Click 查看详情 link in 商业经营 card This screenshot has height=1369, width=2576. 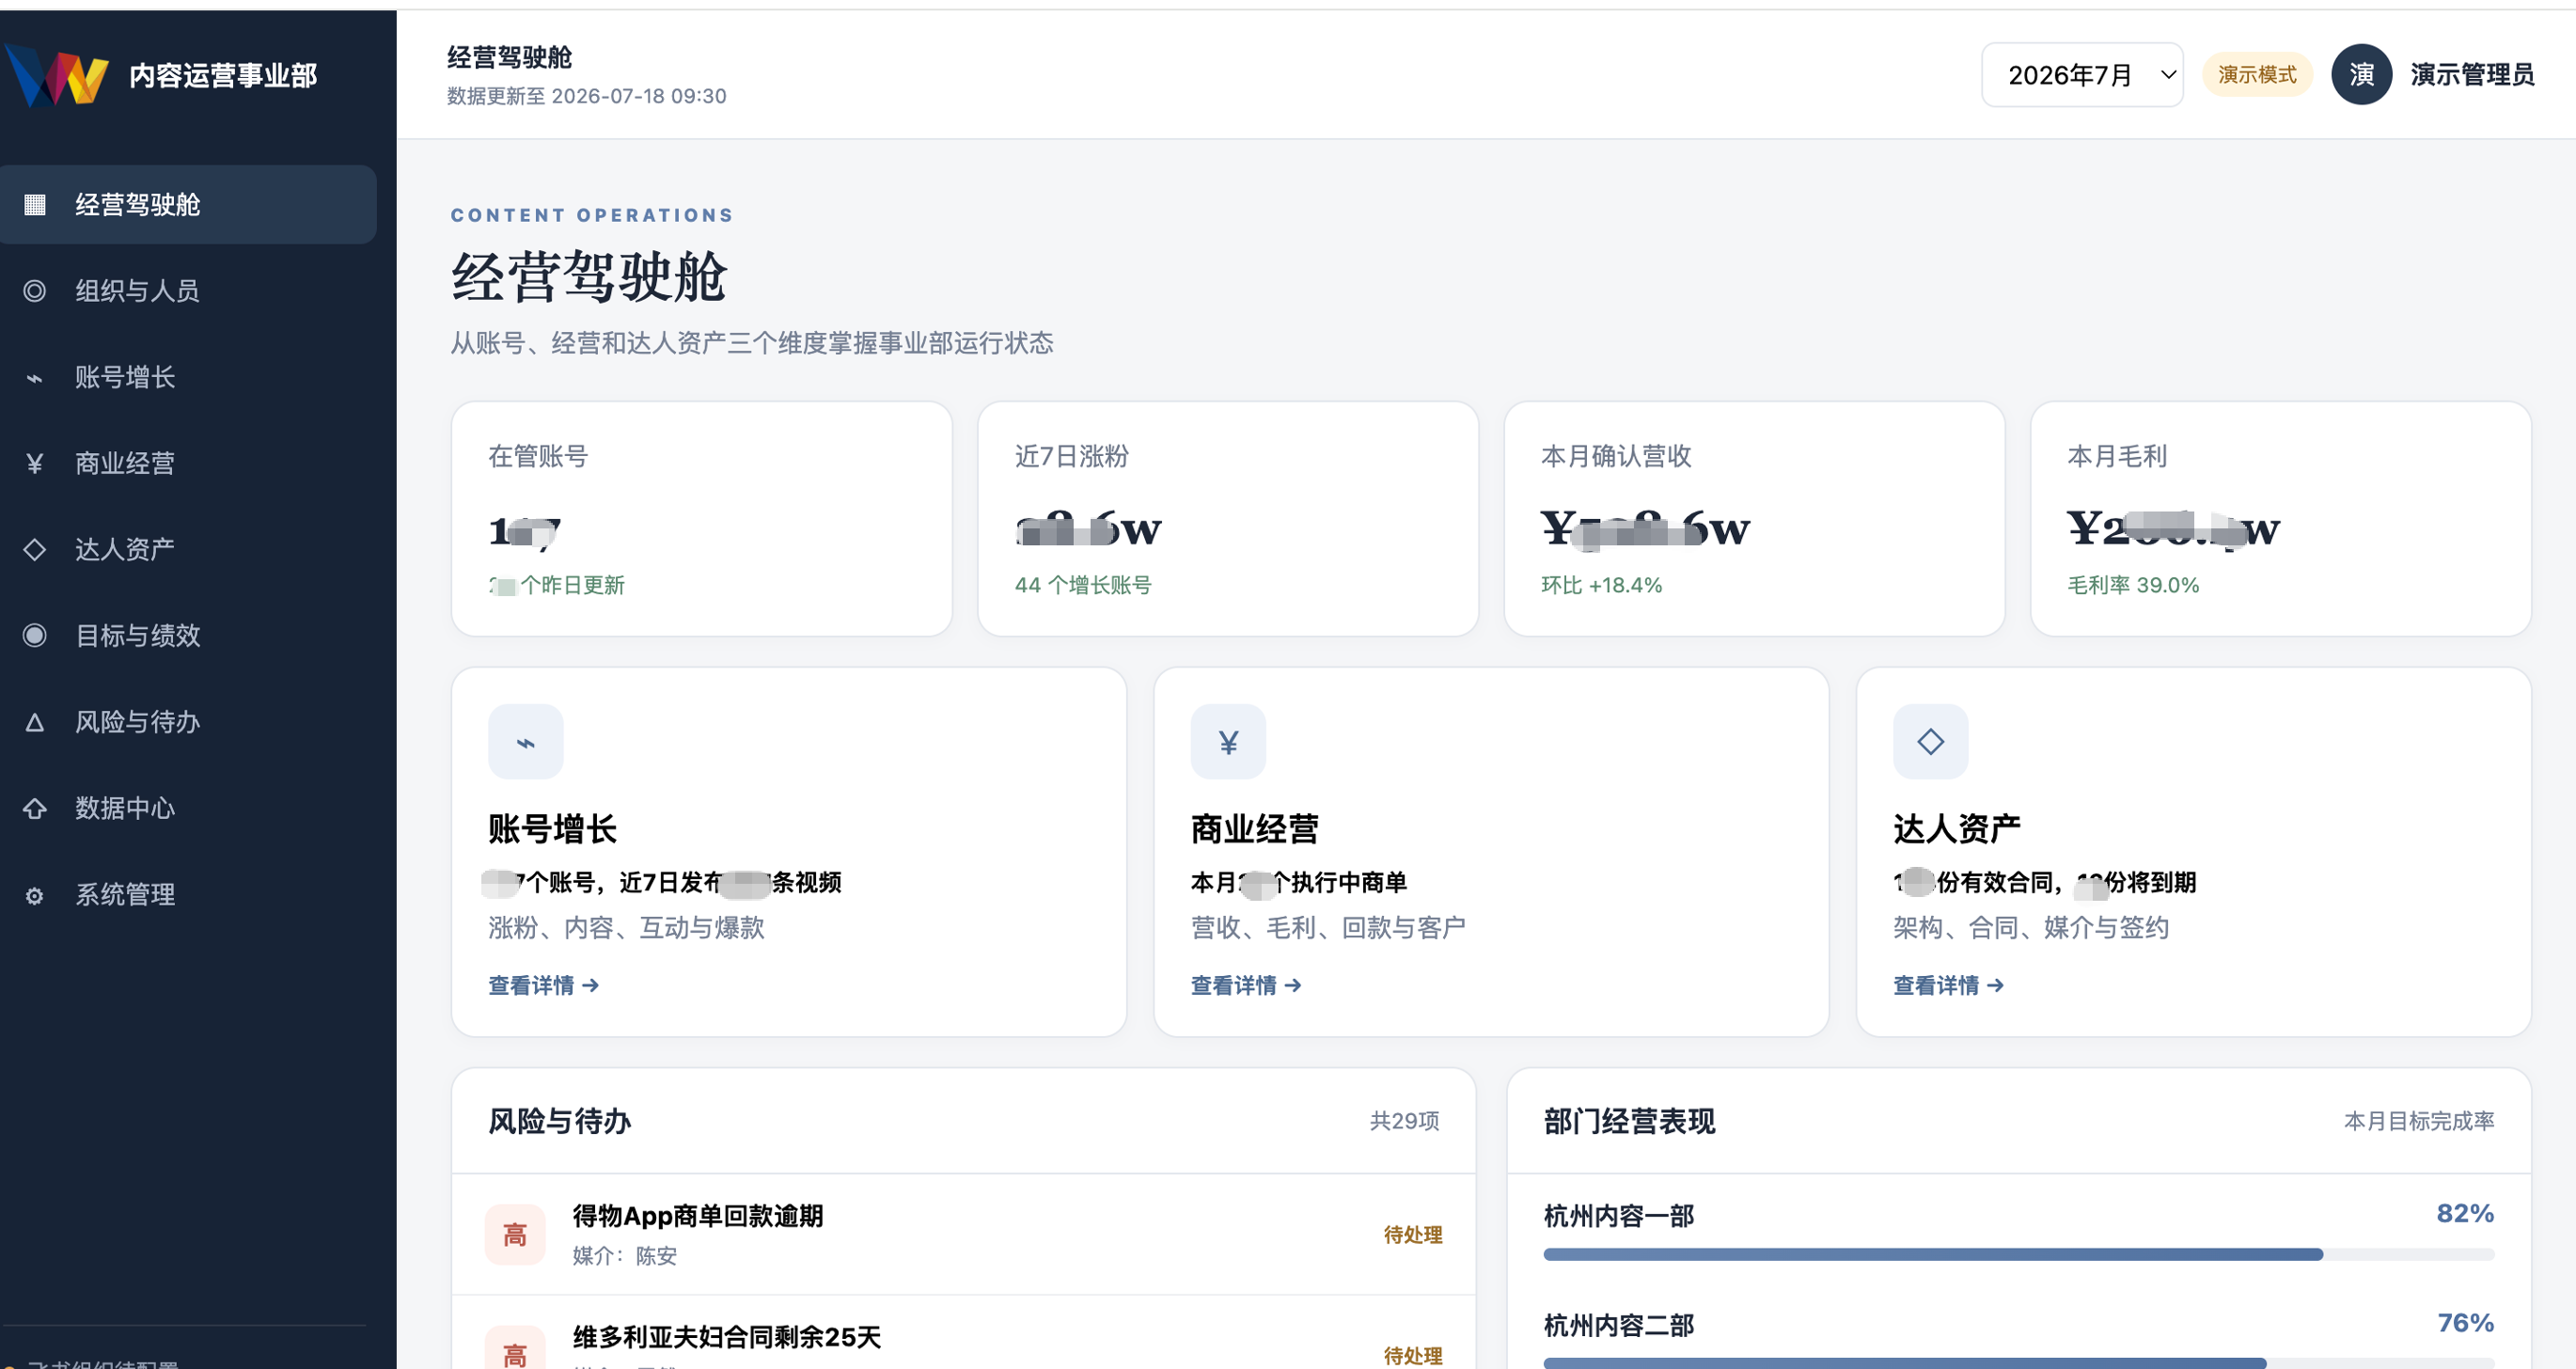[x=1246, y=985]
